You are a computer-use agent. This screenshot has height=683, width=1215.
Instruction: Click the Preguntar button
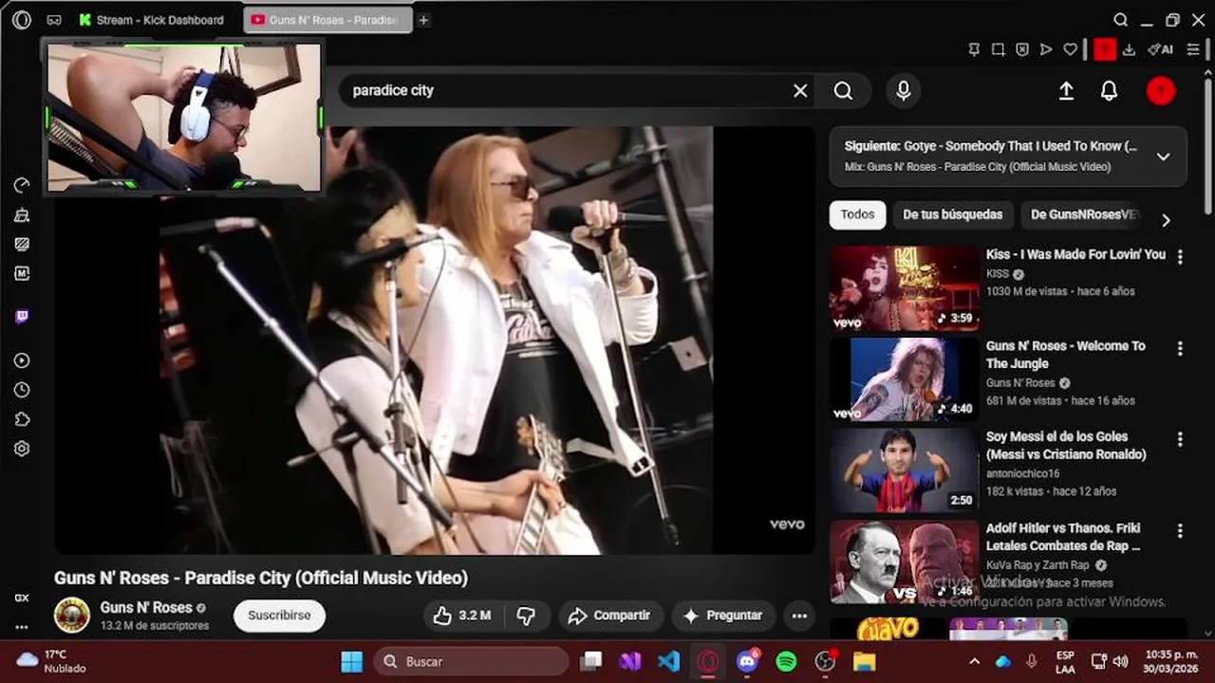723,616
